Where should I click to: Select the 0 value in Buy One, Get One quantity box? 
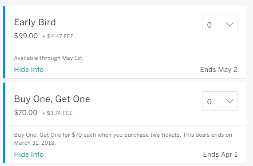coord(209,102)
